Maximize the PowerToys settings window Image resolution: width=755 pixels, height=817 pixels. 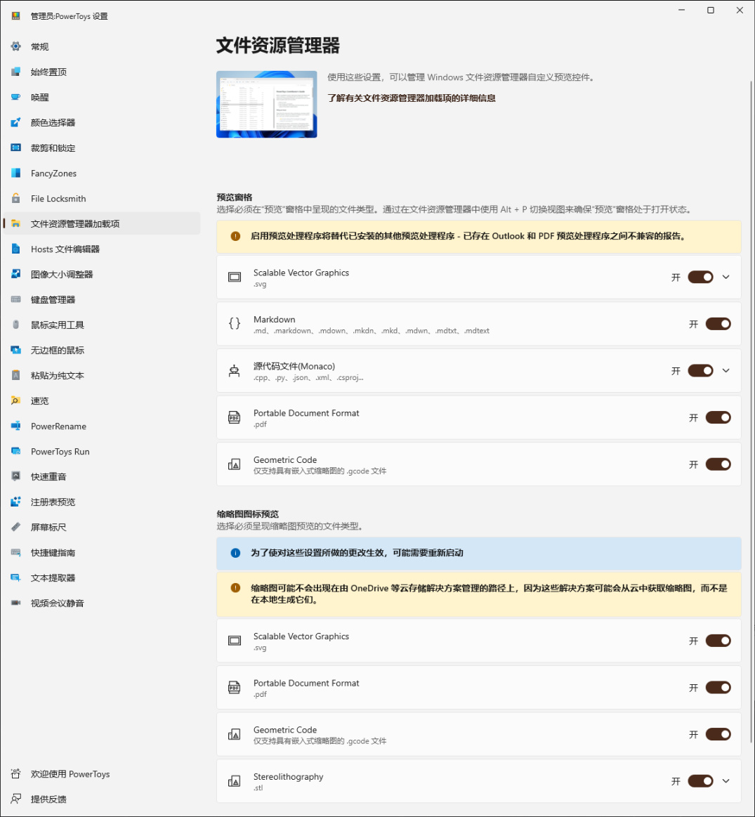click(x=710, y=11)
